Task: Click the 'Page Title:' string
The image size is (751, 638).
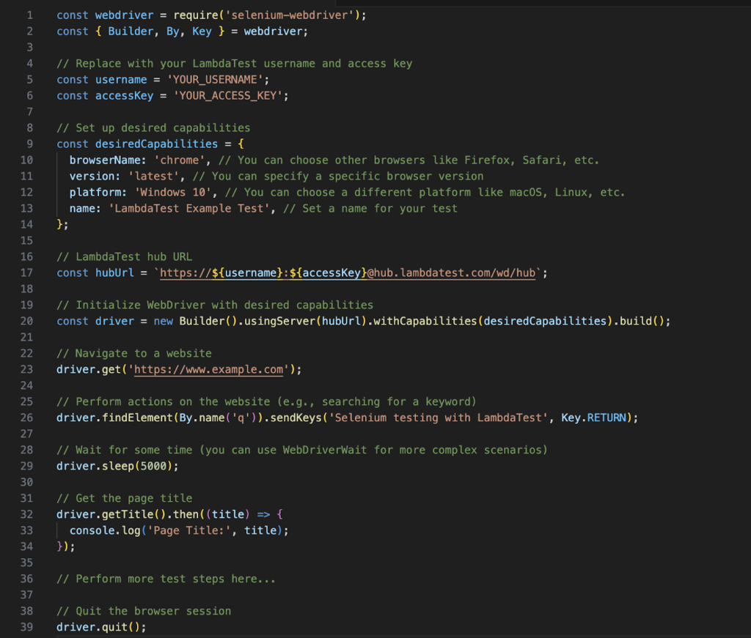Action: [x=189, y=530]
